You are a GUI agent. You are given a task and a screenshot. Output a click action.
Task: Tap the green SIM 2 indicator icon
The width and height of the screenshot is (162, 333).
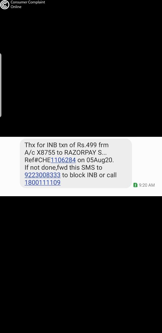[x=136, y=185]
